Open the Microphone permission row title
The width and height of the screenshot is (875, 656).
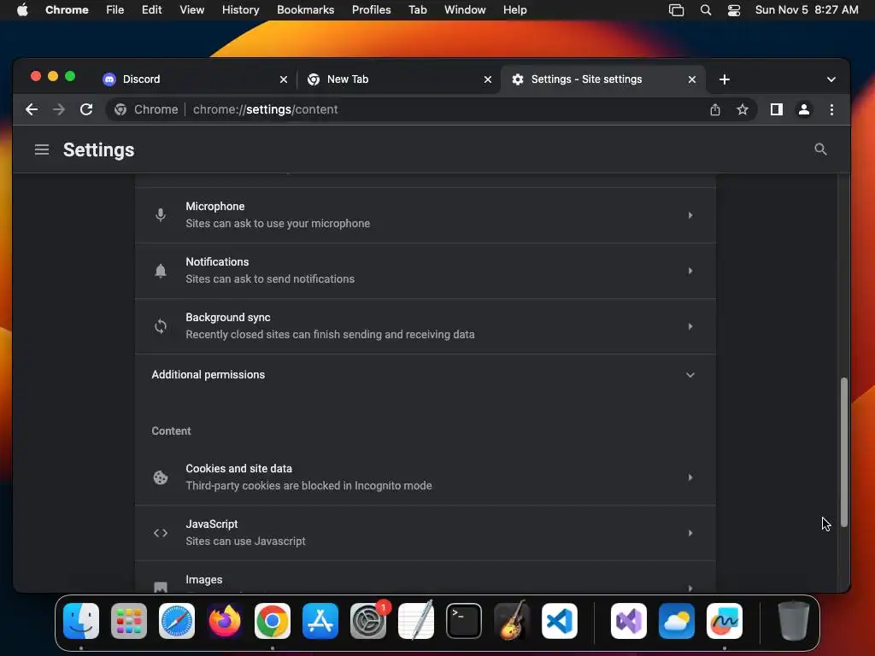click(214, 207)
